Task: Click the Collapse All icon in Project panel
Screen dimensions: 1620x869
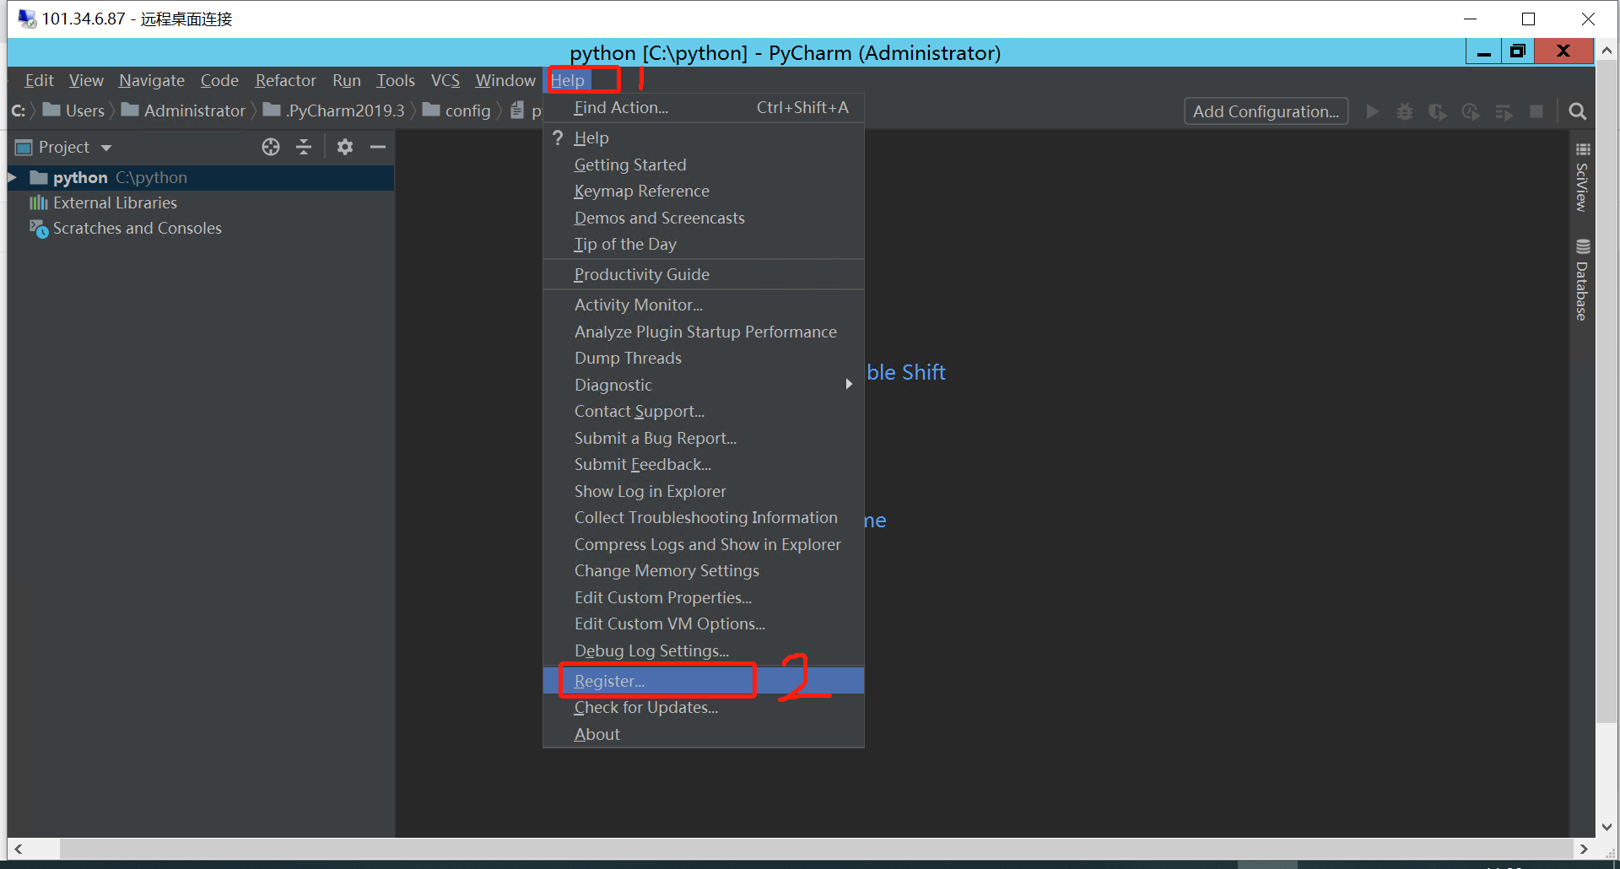Action: coord(304,147)
